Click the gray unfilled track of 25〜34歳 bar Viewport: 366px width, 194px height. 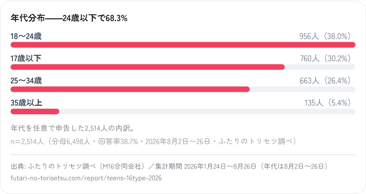[303, 89]
